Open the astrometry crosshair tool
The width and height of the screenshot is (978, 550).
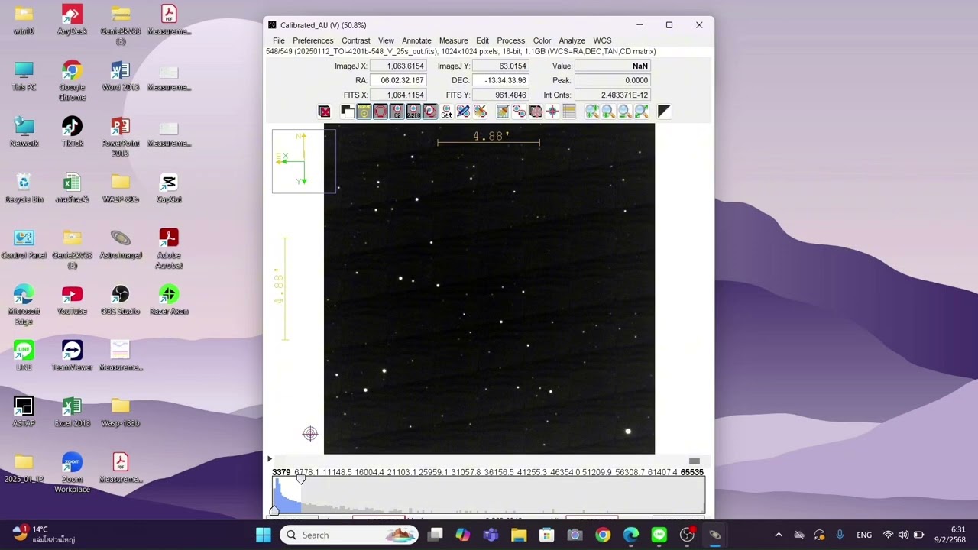click(552, 112)
